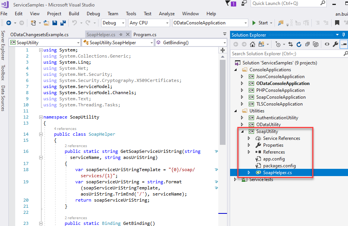Select packages.config in Solution Explorer

click(280, 166)
